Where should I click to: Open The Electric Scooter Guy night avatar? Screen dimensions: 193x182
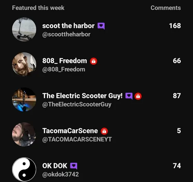pos(24,99)
